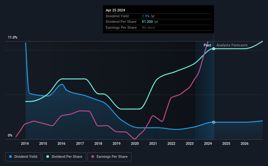Click the 11.0% y-axis label
The height and width of the screenshot is (166, 268).
point(12,38)
